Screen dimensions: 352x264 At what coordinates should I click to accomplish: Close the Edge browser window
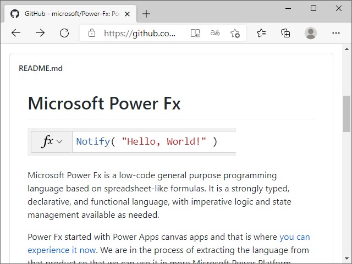tap(339, 8)
